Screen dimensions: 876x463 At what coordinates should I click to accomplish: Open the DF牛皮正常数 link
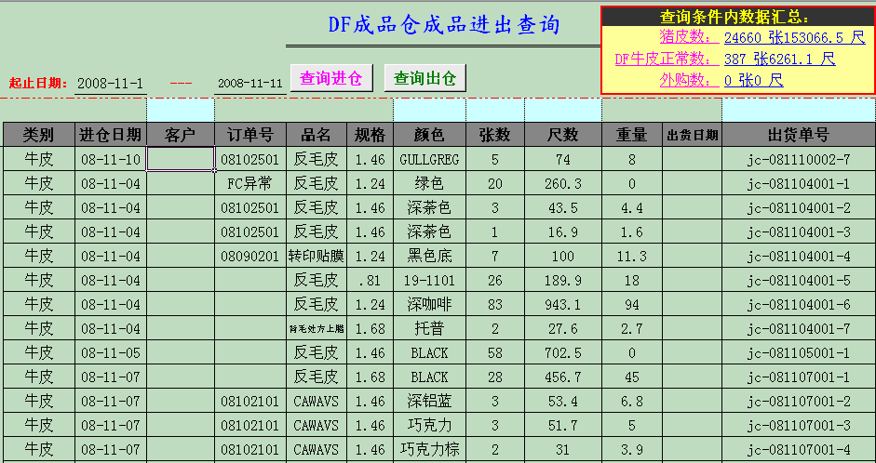point(666,59)
